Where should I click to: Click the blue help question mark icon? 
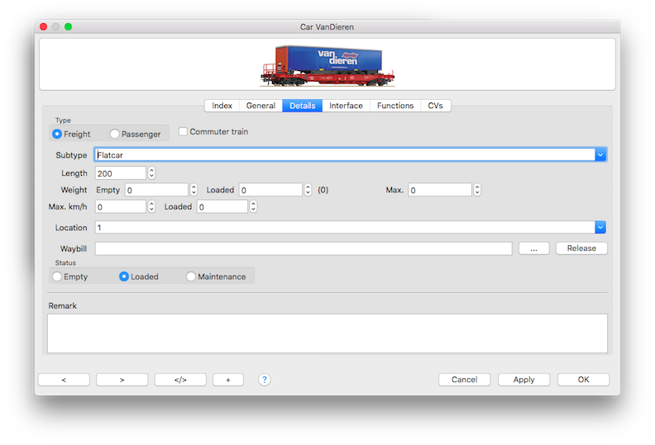click(265, 380)
